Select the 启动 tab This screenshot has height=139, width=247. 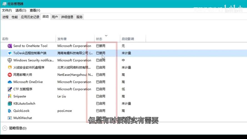click(x=46, y=17)
